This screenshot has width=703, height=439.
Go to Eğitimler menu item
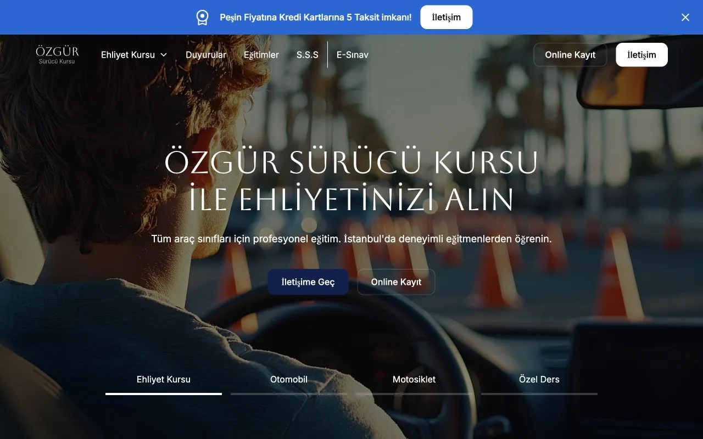[x=261, y=55]
